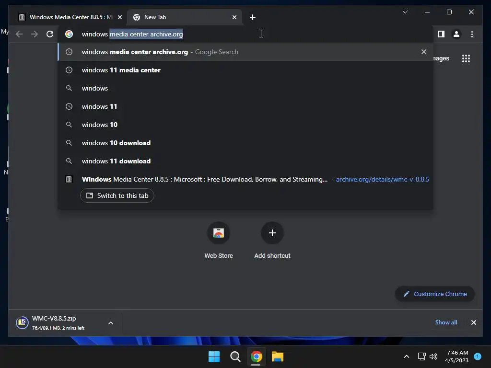Close the New Tab tab
Screen dimensions: 491x368
[234, 17]
